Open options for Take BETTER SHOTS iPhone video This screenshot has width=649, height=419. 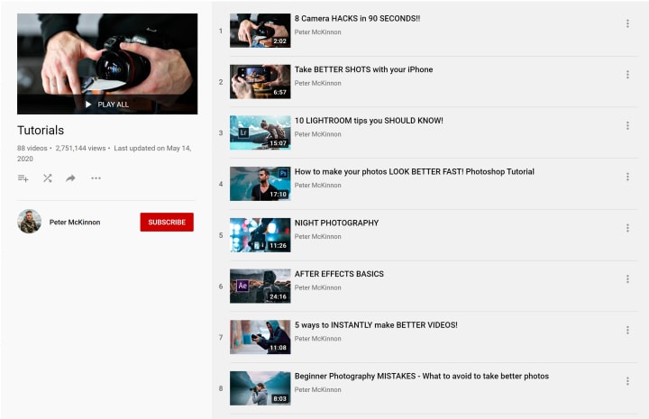tap(627, 75)
